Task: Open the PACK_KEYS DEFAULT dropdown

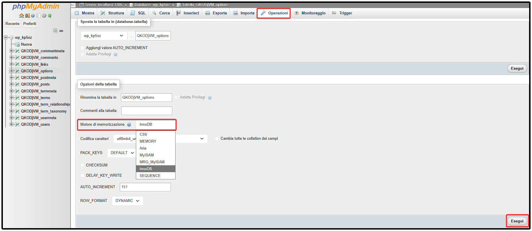Action: click(122, 153)
